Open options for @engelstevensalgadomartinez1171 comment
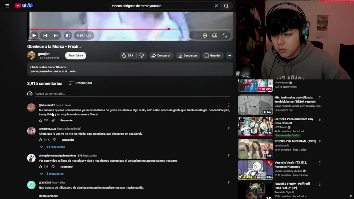This screenshot has width=354, height=199. (229, 156)
